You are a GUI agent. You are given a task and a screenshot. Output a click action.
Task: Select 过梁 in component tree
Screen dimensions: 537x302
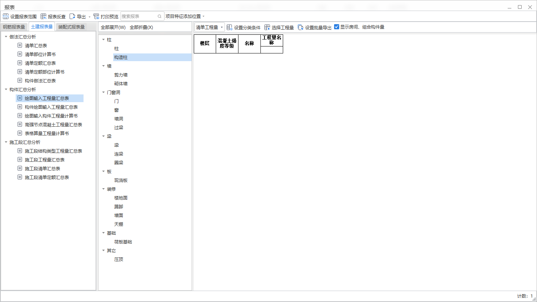pyautogui.click(x=119, y=127)
